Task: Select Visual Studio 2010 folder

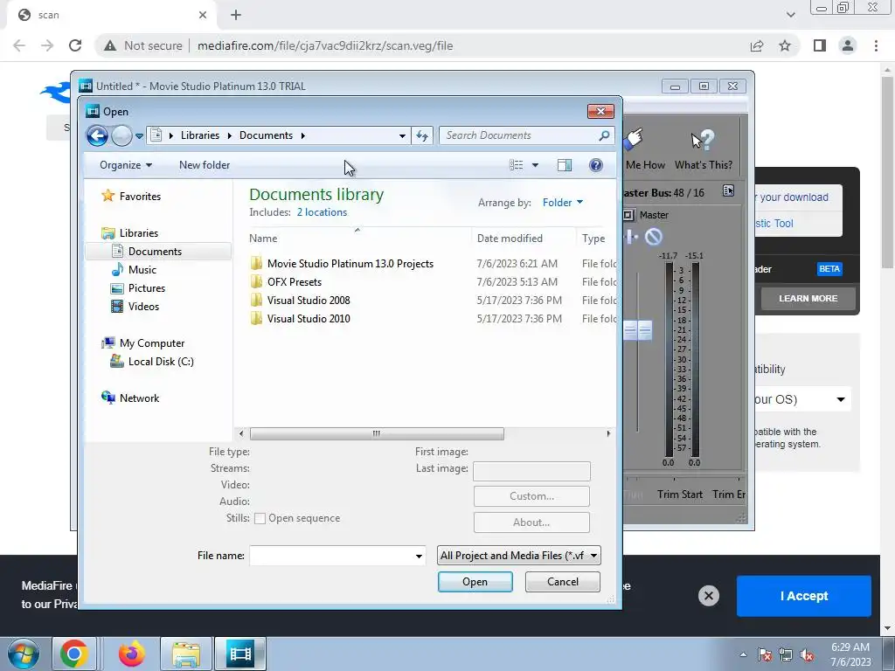Action: point(309,318)
